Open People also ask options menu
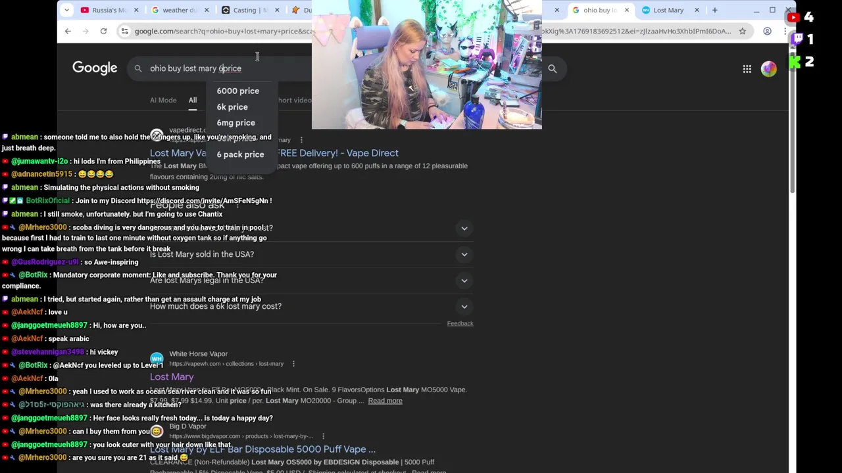 point(237,206)
